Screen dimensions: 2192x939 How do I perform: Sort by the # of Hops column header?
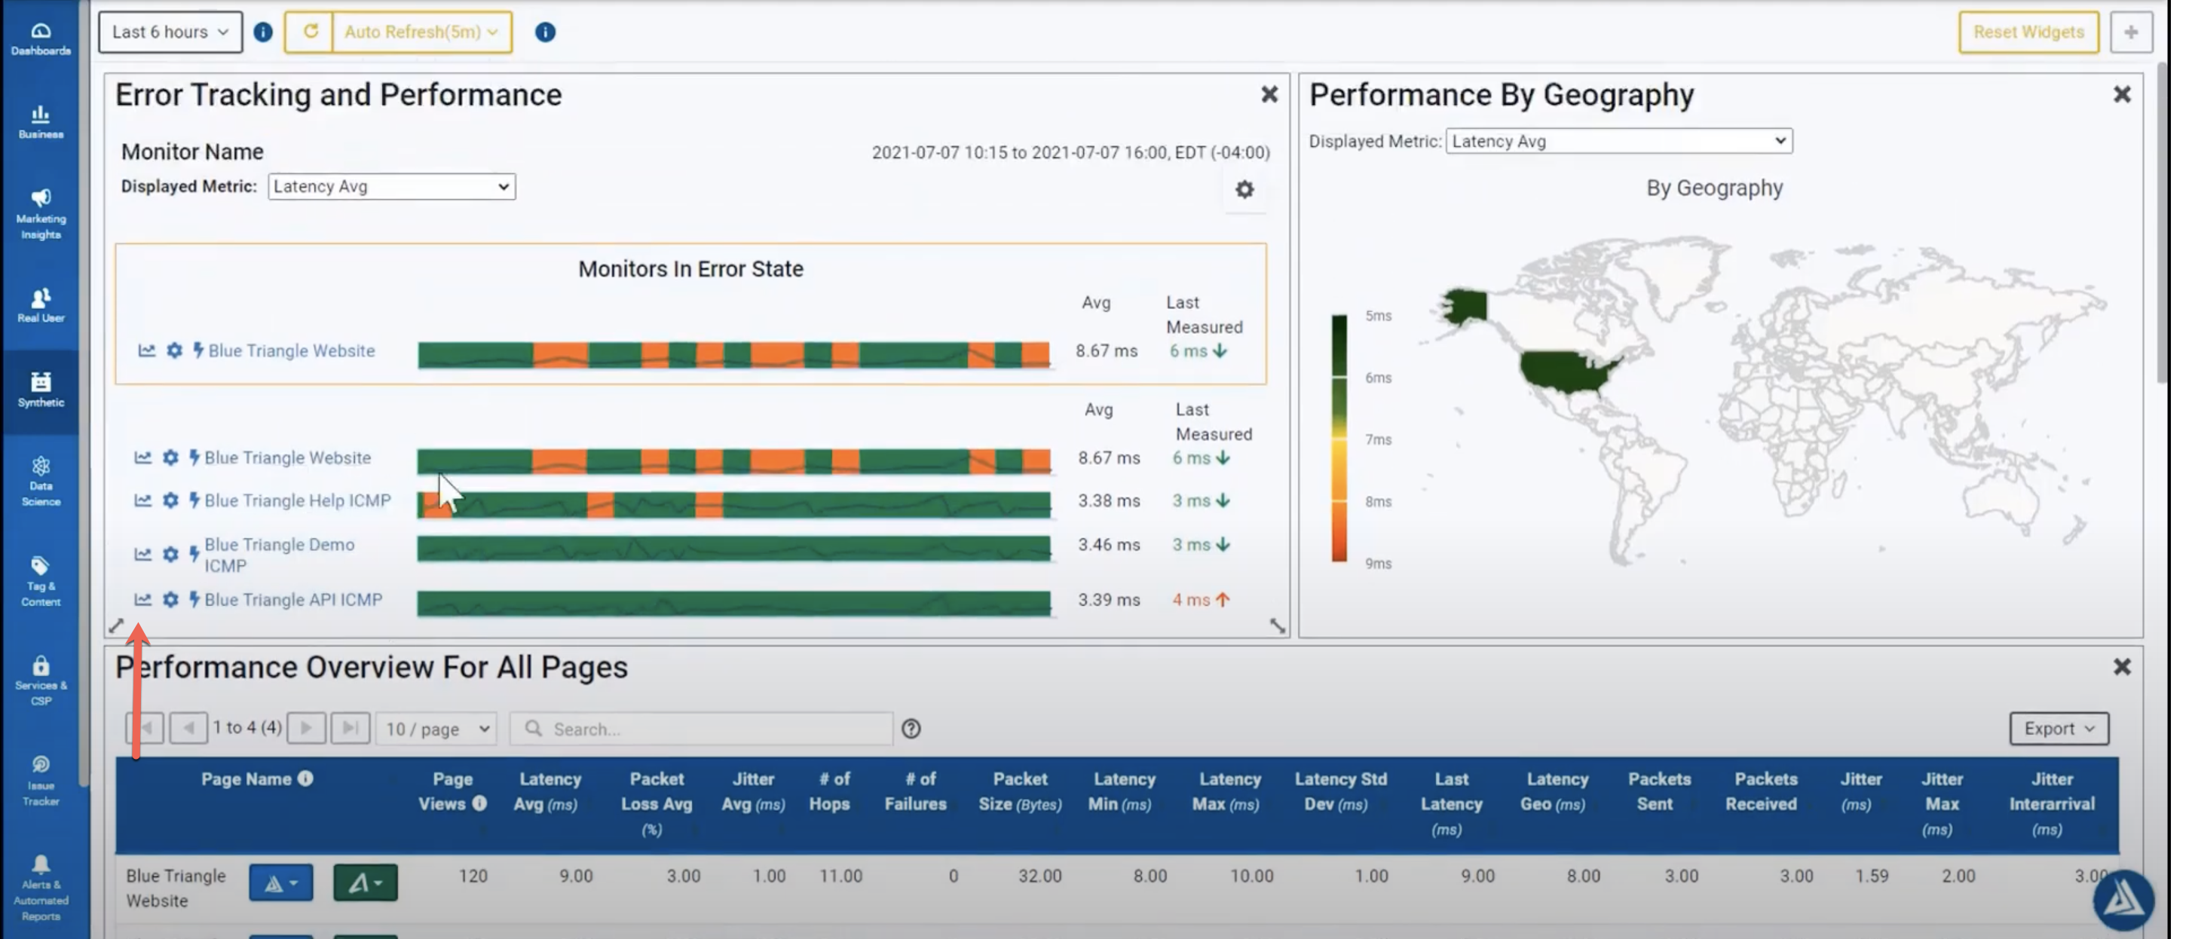832,791
